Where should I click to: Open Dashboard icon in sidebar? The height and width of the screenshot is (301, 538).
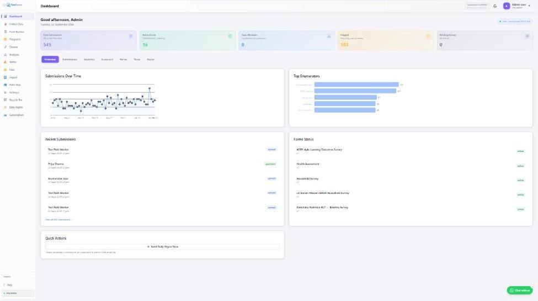[x=5, y=16]
